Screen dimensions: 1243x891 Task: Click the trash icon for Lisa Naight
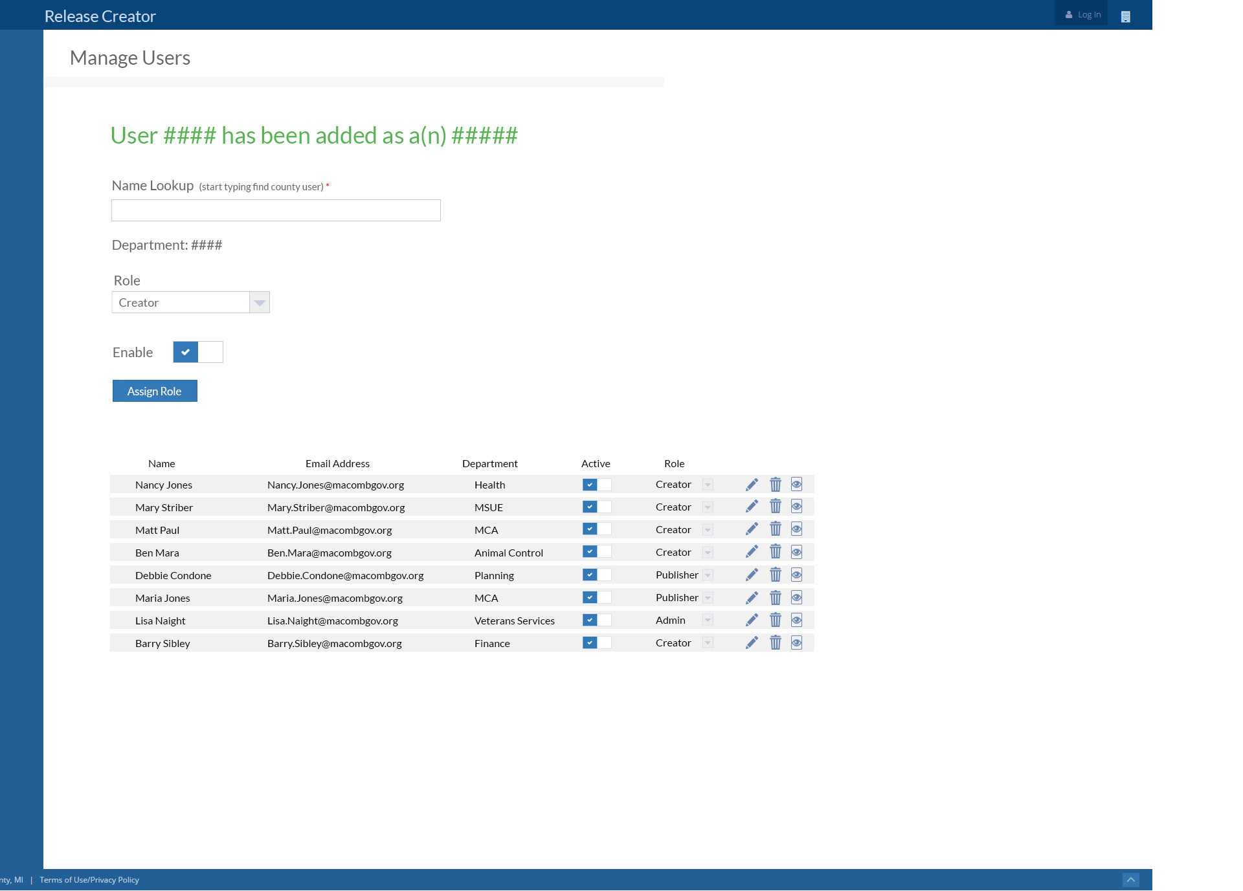coord(776,620)
